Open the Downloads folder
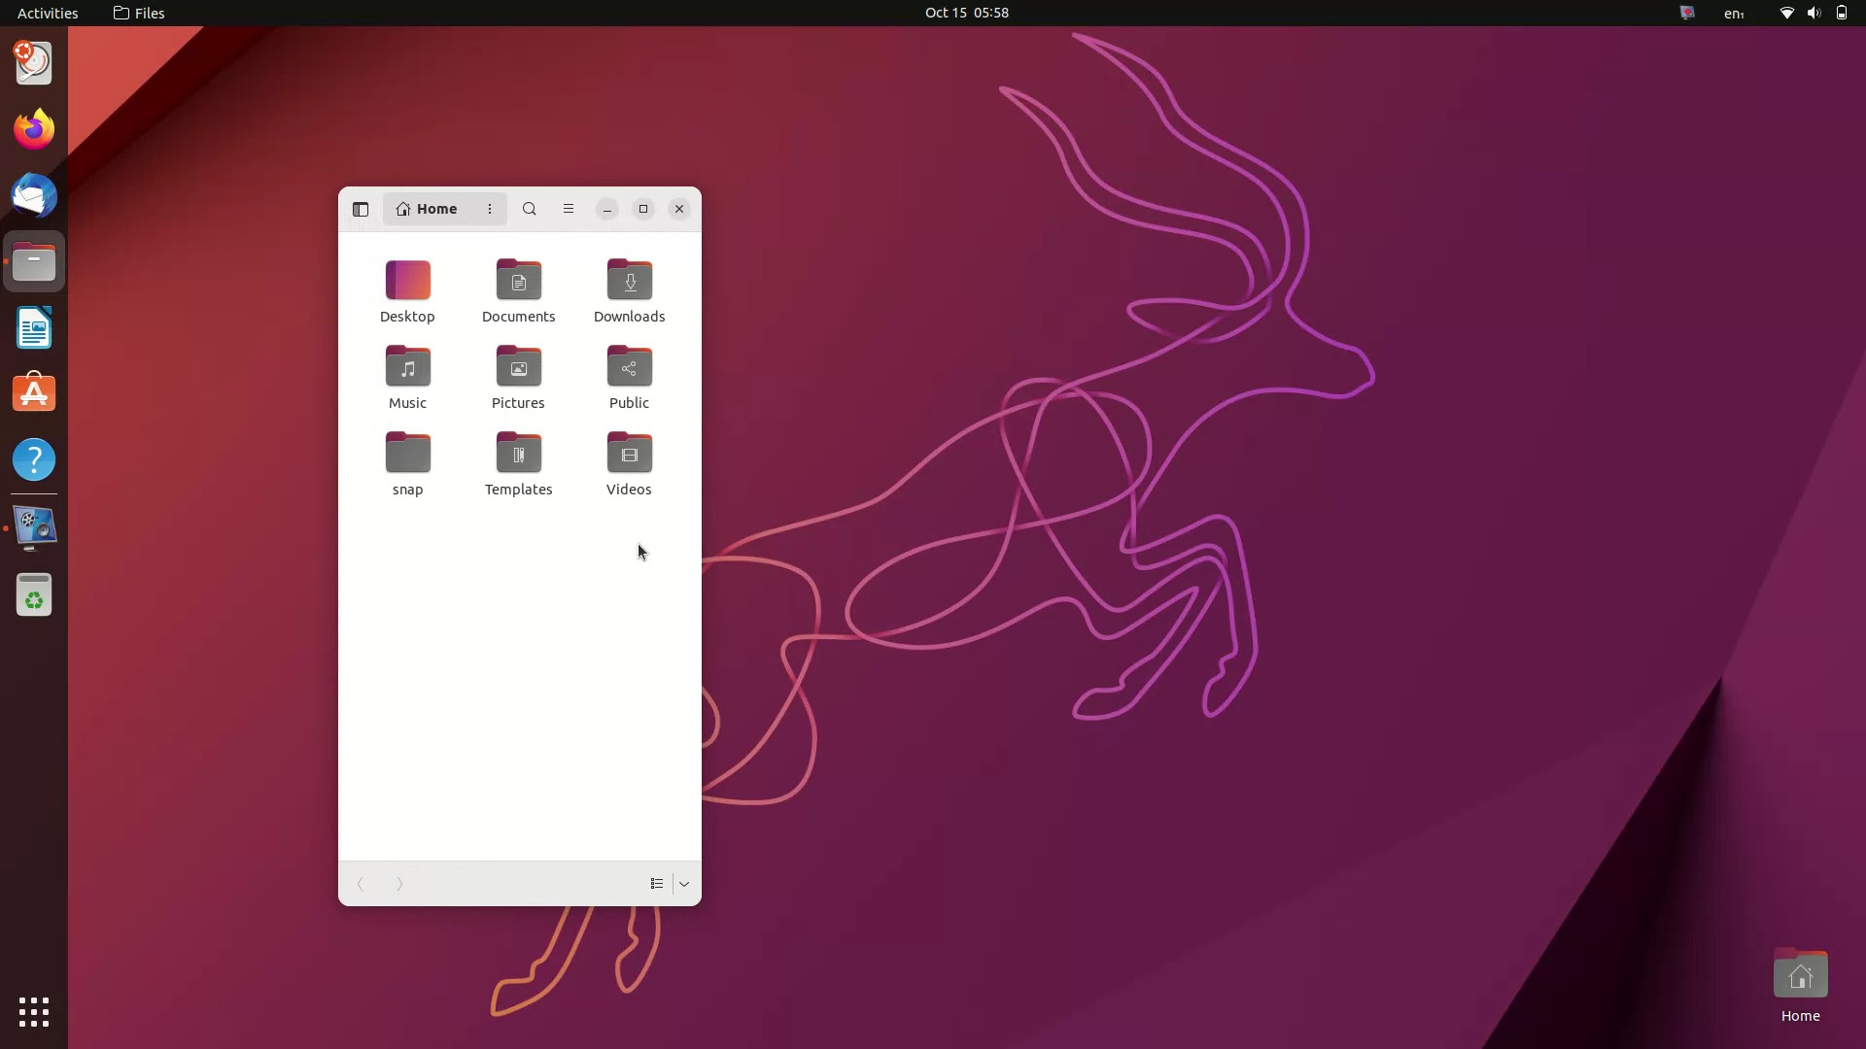1866x1049 pixels. tap(629, 290)
